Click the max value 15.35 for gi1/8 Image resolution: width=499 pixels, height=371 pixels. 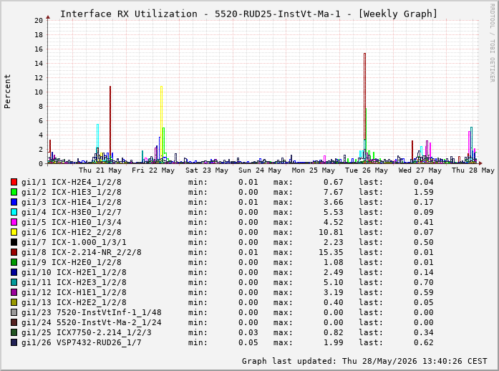click(331, 252)
